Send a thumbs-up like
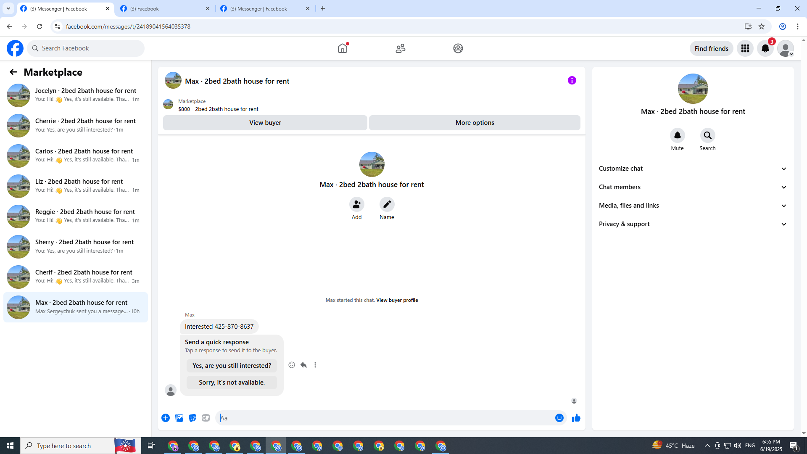 click(576, 418)
